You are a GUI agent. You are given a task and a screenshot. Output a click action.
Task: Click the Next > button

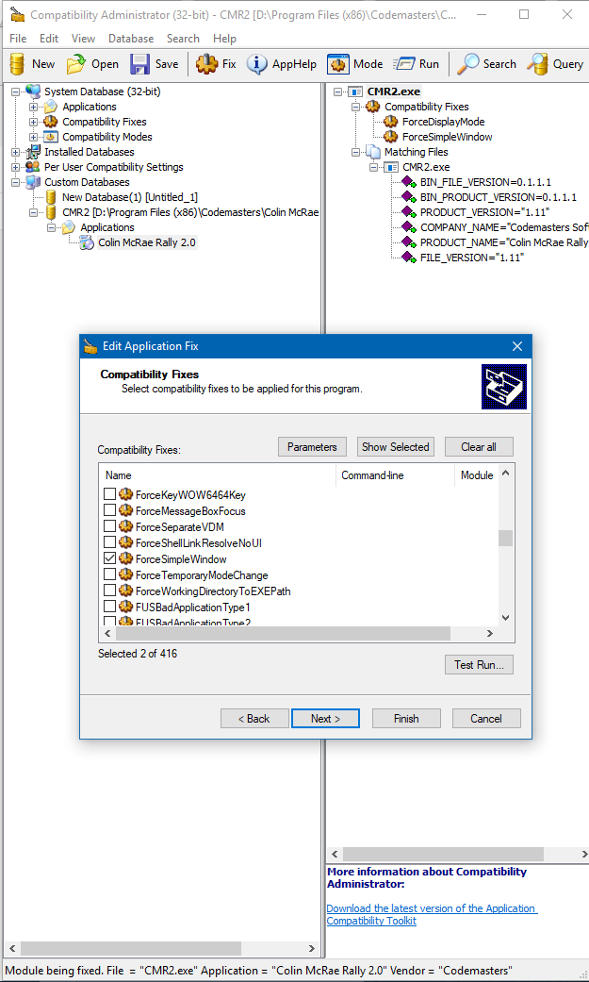click(325, 718)
